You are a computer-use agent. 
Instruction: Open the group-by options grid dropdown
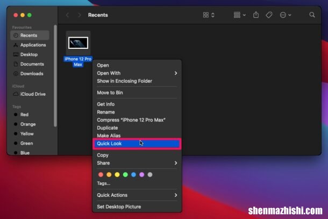pos(239,15)
